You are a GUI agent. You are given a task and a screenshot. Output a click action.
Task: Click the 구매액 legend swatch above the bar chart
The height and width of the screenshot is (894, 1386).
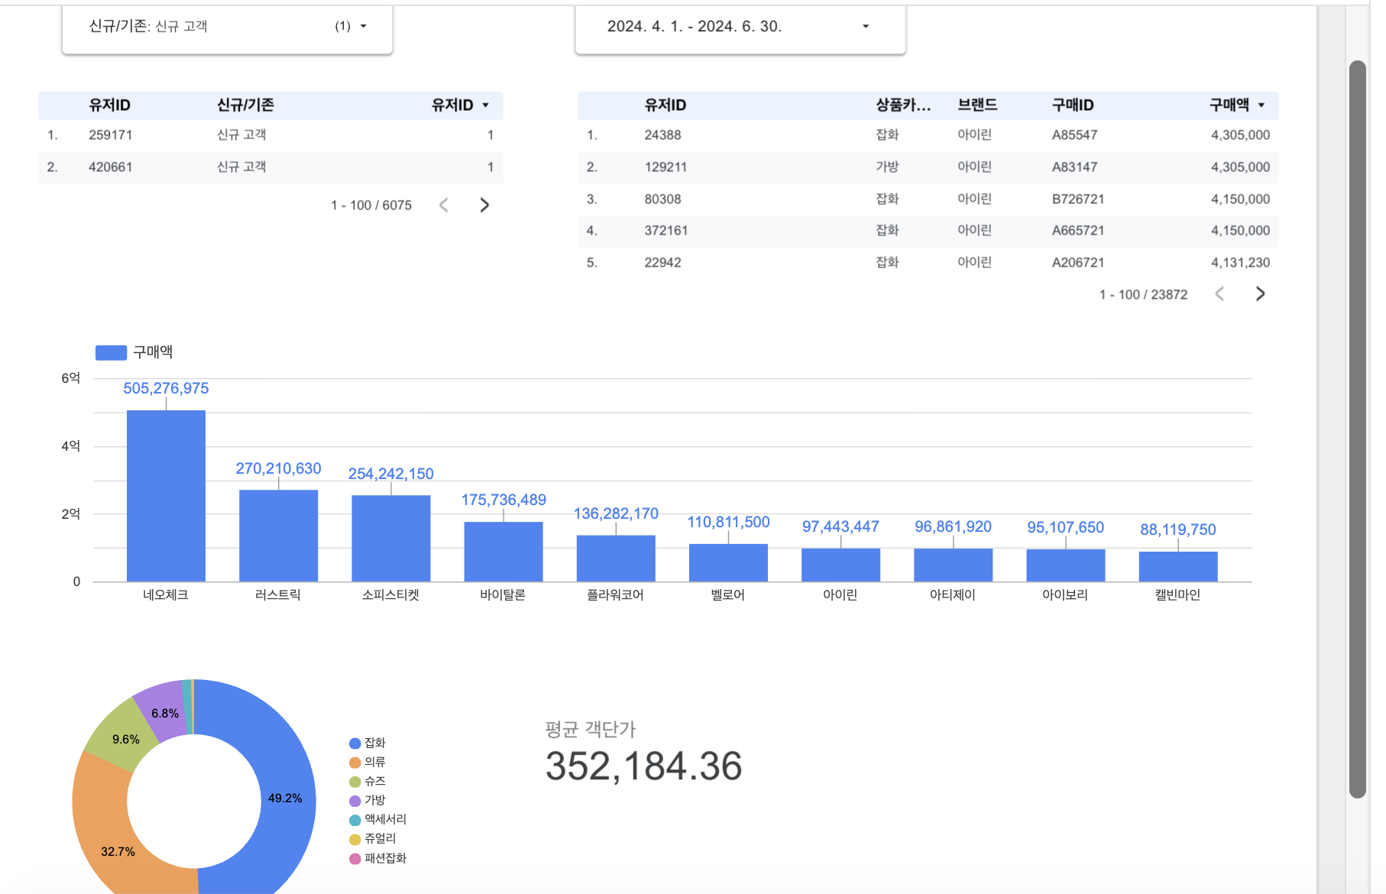point(111,352)
